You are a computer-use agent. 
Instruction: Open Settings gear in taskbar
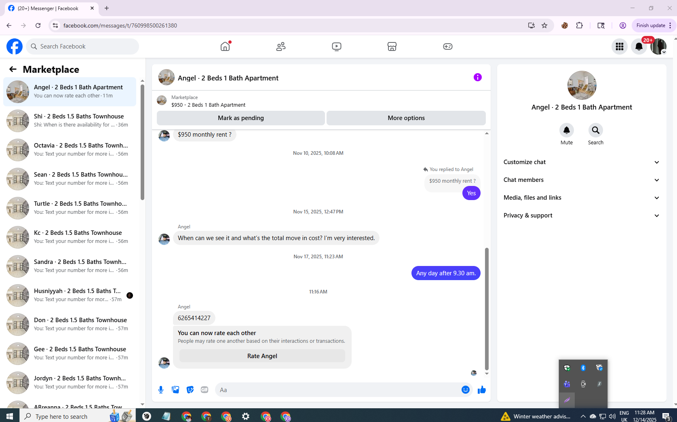pos(246,416)
